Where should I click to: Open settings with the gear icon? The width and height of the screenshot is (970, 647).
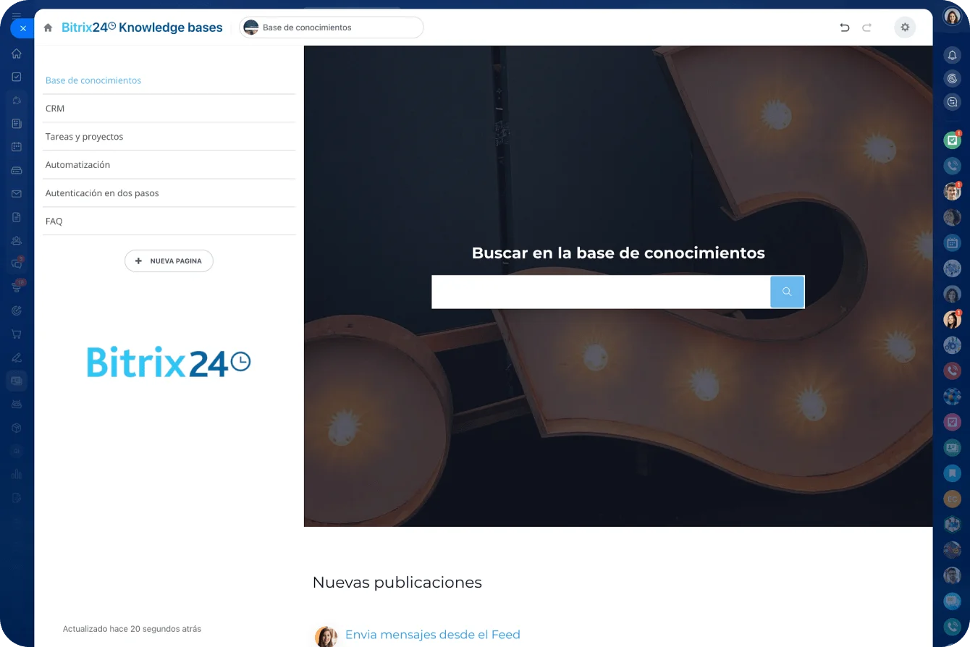(904, 28)
